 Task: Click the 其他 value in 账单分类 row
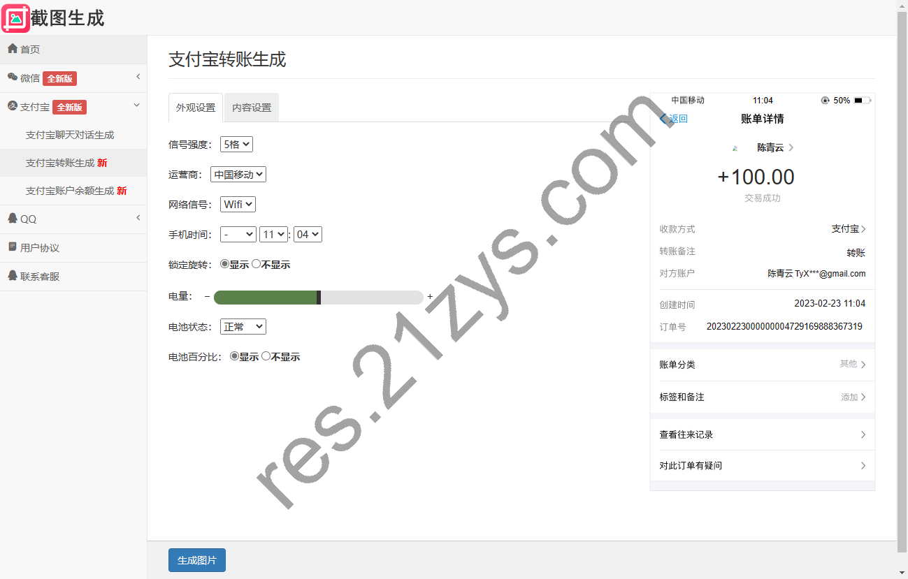coord(849,364)
